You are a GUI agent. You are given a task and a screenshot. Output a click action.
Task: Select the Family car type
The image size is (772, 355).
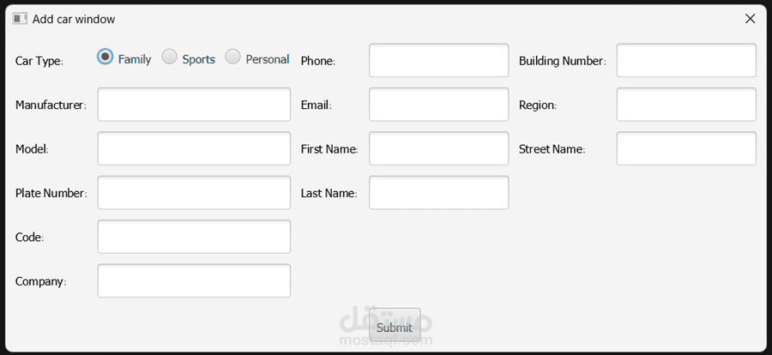pyautogui.click(x=106, y=57)
